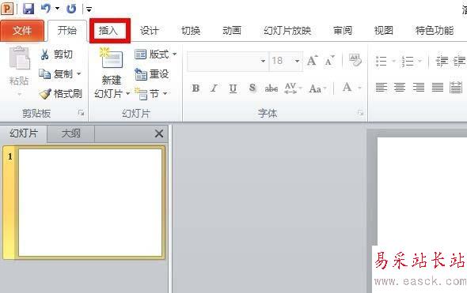467x293 pixels.
Task: Click 重设 (Reset) slide button
Action: point(152,73)
